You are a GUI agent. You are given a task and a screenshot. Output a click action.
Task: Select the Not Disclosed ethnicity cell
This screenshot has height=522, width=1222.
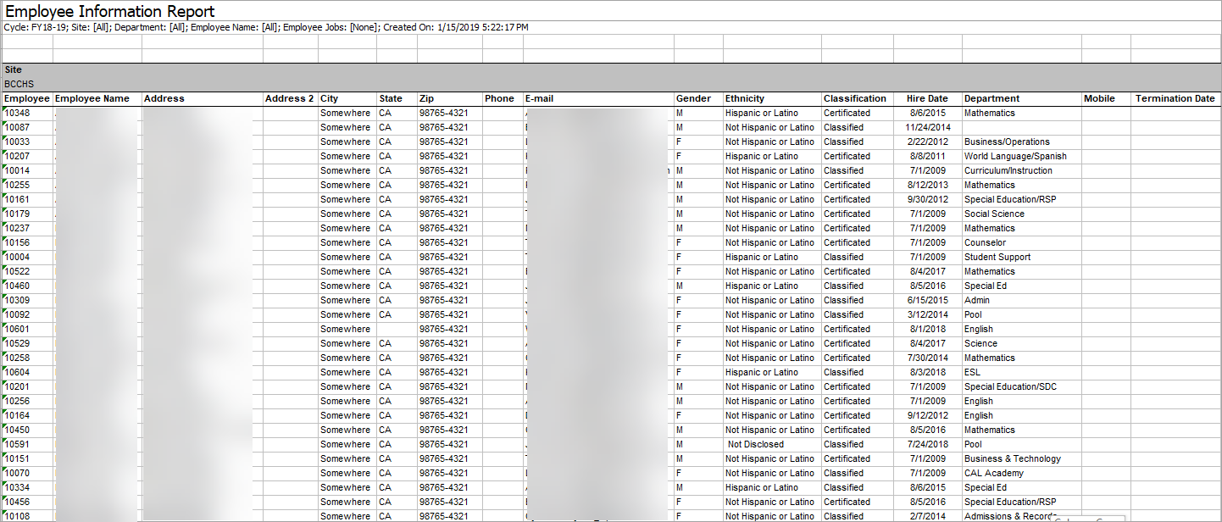tap(756, 444)
